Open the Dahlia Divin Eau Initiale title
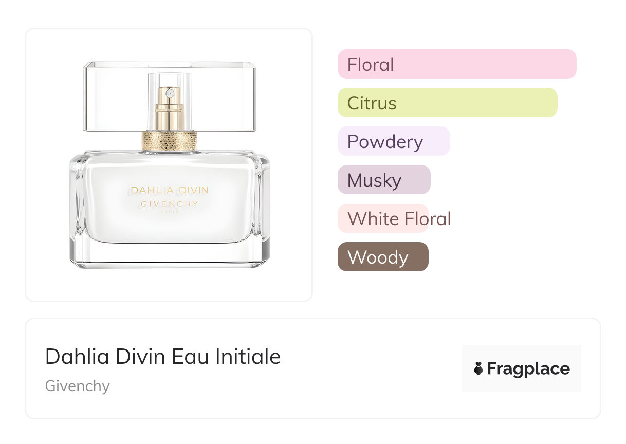Viewport: 626px width, 444px height. pyautogui.click(x=163, y=356)
